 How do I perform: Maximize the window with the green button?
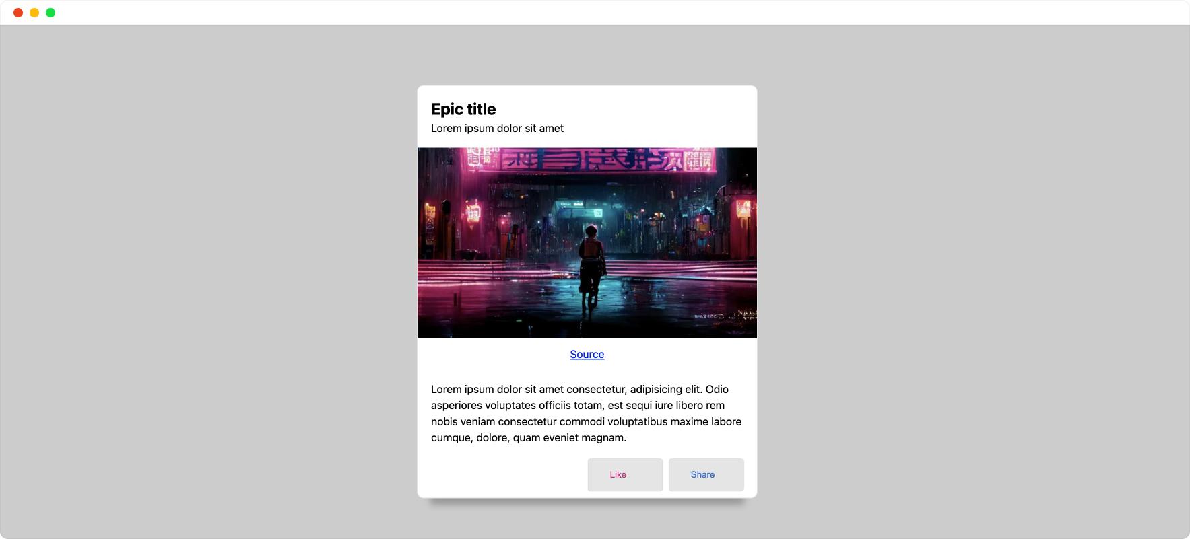click(51, 13)
